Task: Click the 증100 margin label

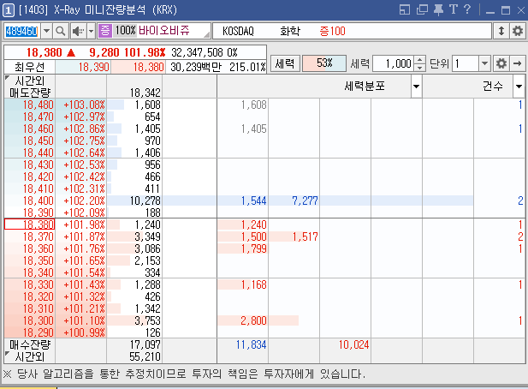Action: (332, 31)
